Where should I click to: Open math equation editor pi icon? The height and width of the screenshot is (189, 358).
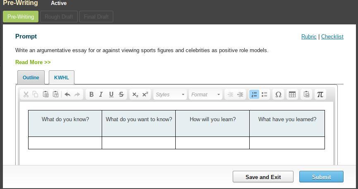(x=320, y=94)
